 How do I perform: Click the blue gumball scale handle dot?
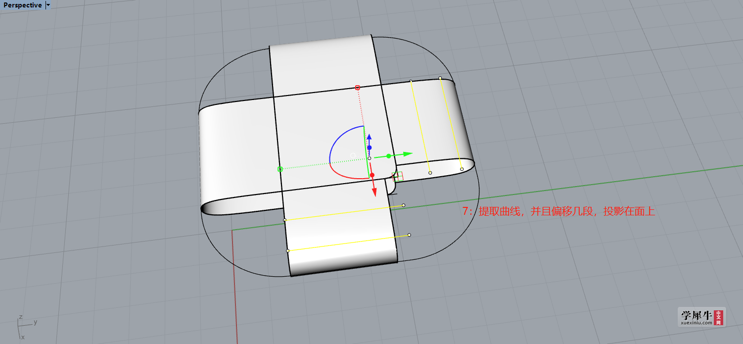tap(369, 147)
